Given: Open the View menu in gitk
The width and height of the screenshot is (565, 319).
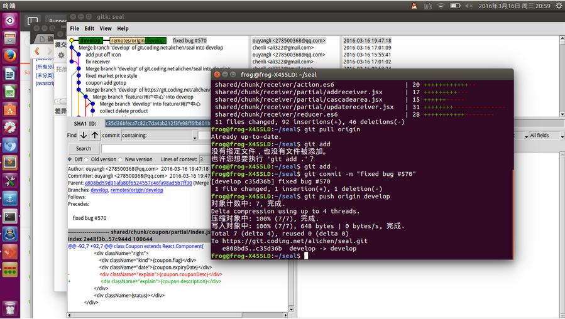Looking at the screenshot, I should point(106,28).
